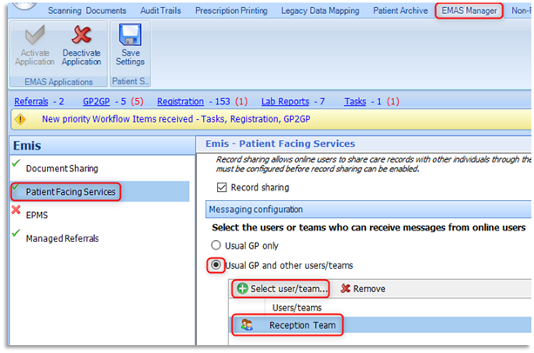Click the Emis - Patient Facing Services heading
Image resolution: width=534 pixels, height=353 pixels.
tap(281, 143)
